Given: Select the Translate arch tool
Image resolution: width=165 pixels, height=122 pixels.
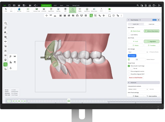Looking at the screenshot, I should (x=151, y=45).
